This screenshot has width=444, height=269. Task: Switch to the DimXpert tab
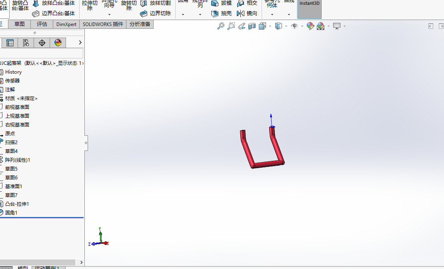66,24
